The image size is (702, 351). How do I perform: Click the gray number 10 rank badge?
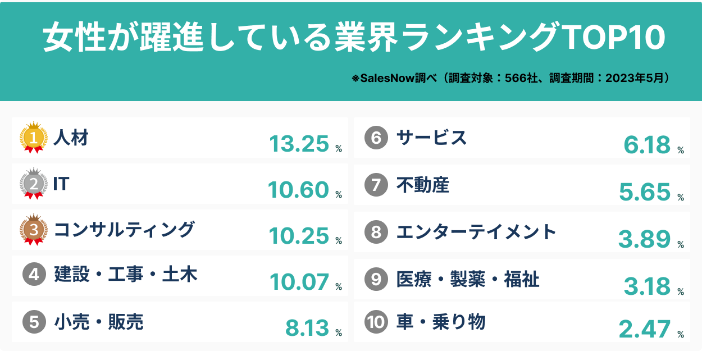376,322
